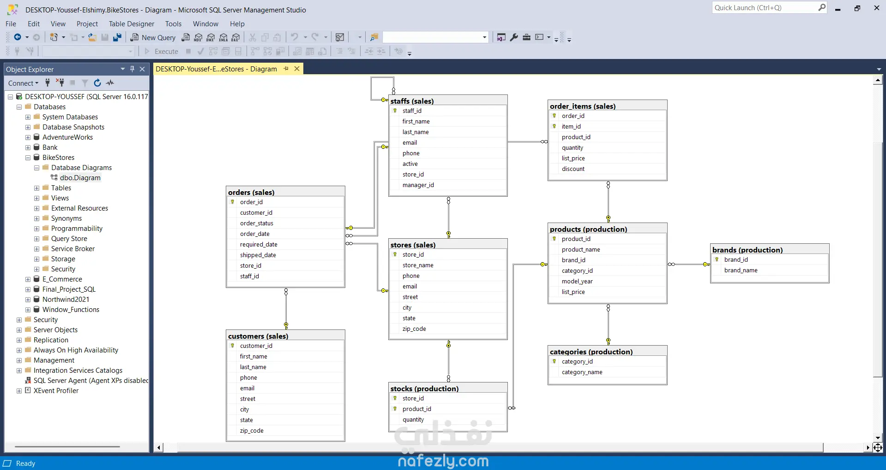Open the Connect dropdown in Object Explorer
Image resolution: width=886 pixels, height=470 pixels.
(x=23, y=83)
